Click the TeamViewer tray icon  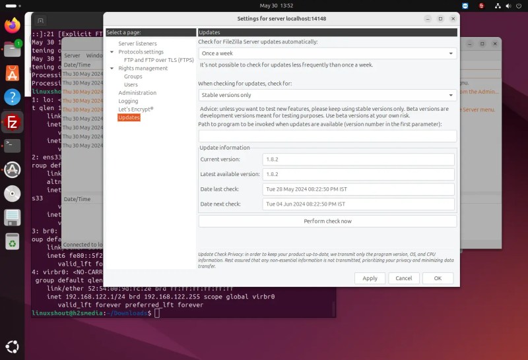tap(465, 6)
